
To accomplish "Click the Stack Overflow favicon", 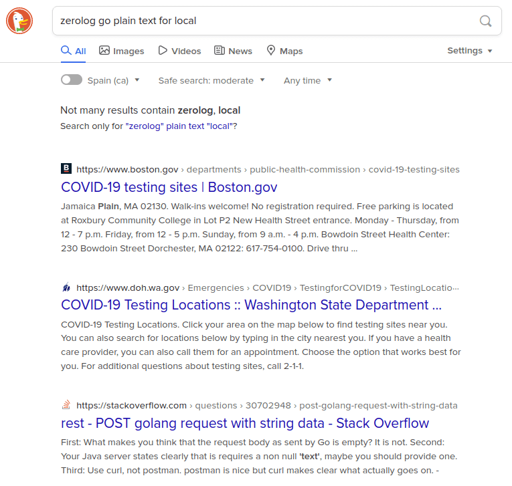I will tap(66, 405).
